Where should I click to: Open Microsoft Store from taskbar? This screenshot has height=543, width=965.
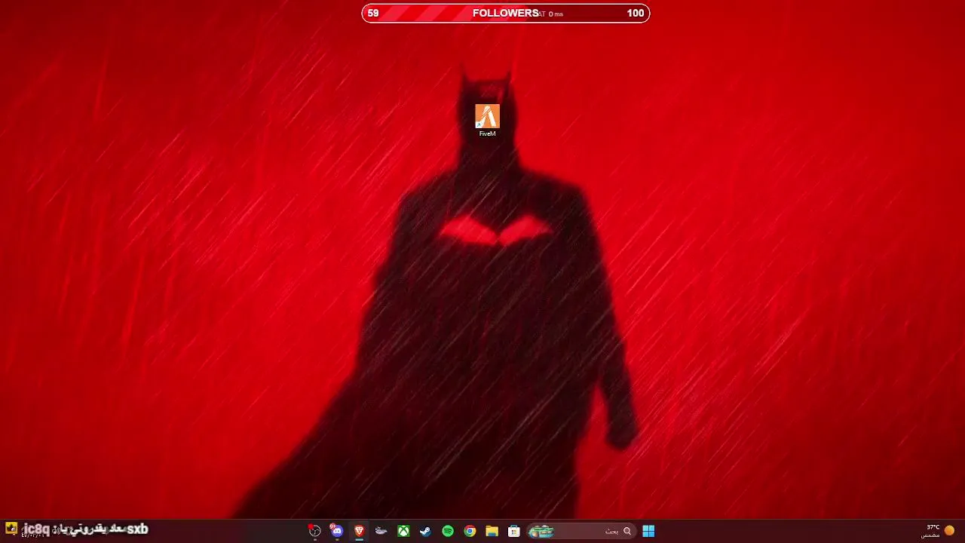point(514,531)
